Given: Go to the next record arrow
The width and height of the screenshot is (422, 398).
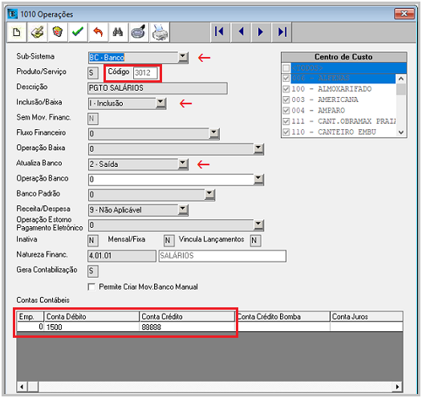Looking at the screenshot, I should pyautogui.click(x=261, y=32).
